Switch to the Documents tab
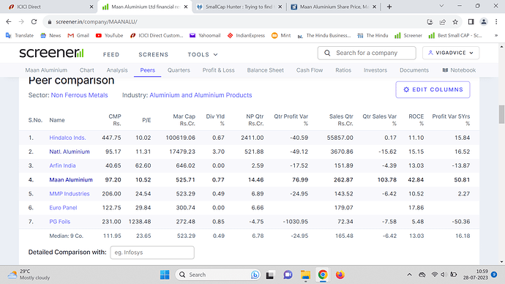The width and height of the screenshot is (505, 284). 414,70
